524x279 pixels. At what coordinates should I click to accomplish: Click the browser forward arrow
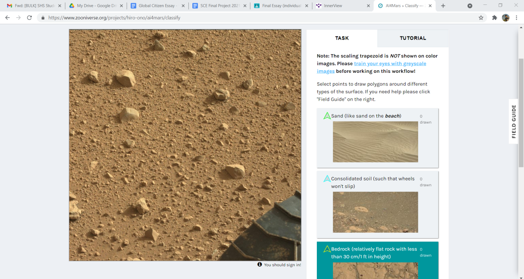click(x=18, y=18)
